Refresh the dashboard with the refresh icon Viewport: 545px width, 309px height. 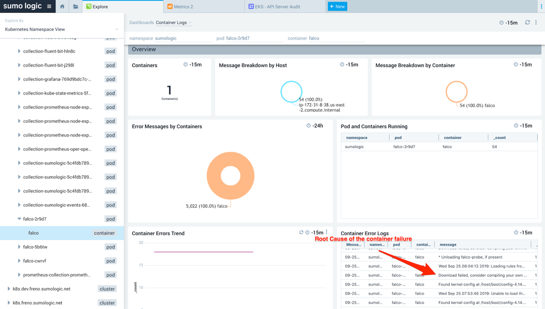point(527,22)
